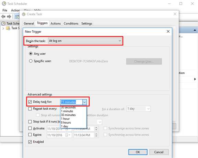This screenshot has height=158, width=198.
Task: Check 'Stop all running tasks' checkbox
Action: click(38, 115)
